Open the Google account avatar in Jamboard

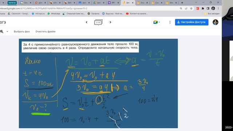(215, 22)
